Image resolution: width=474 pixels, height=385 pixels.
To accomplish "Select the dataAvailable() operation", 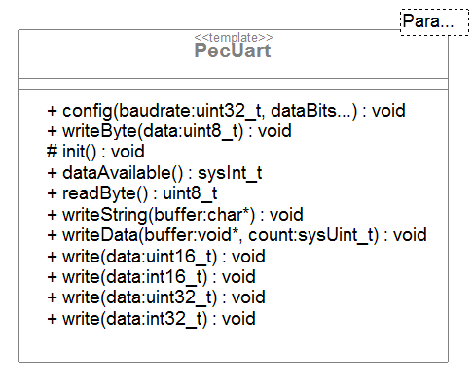I will pos(154,173).
